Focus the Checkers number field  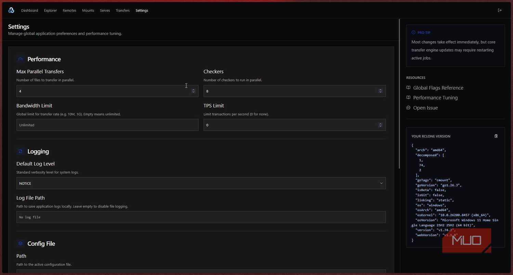pos(294,91)
